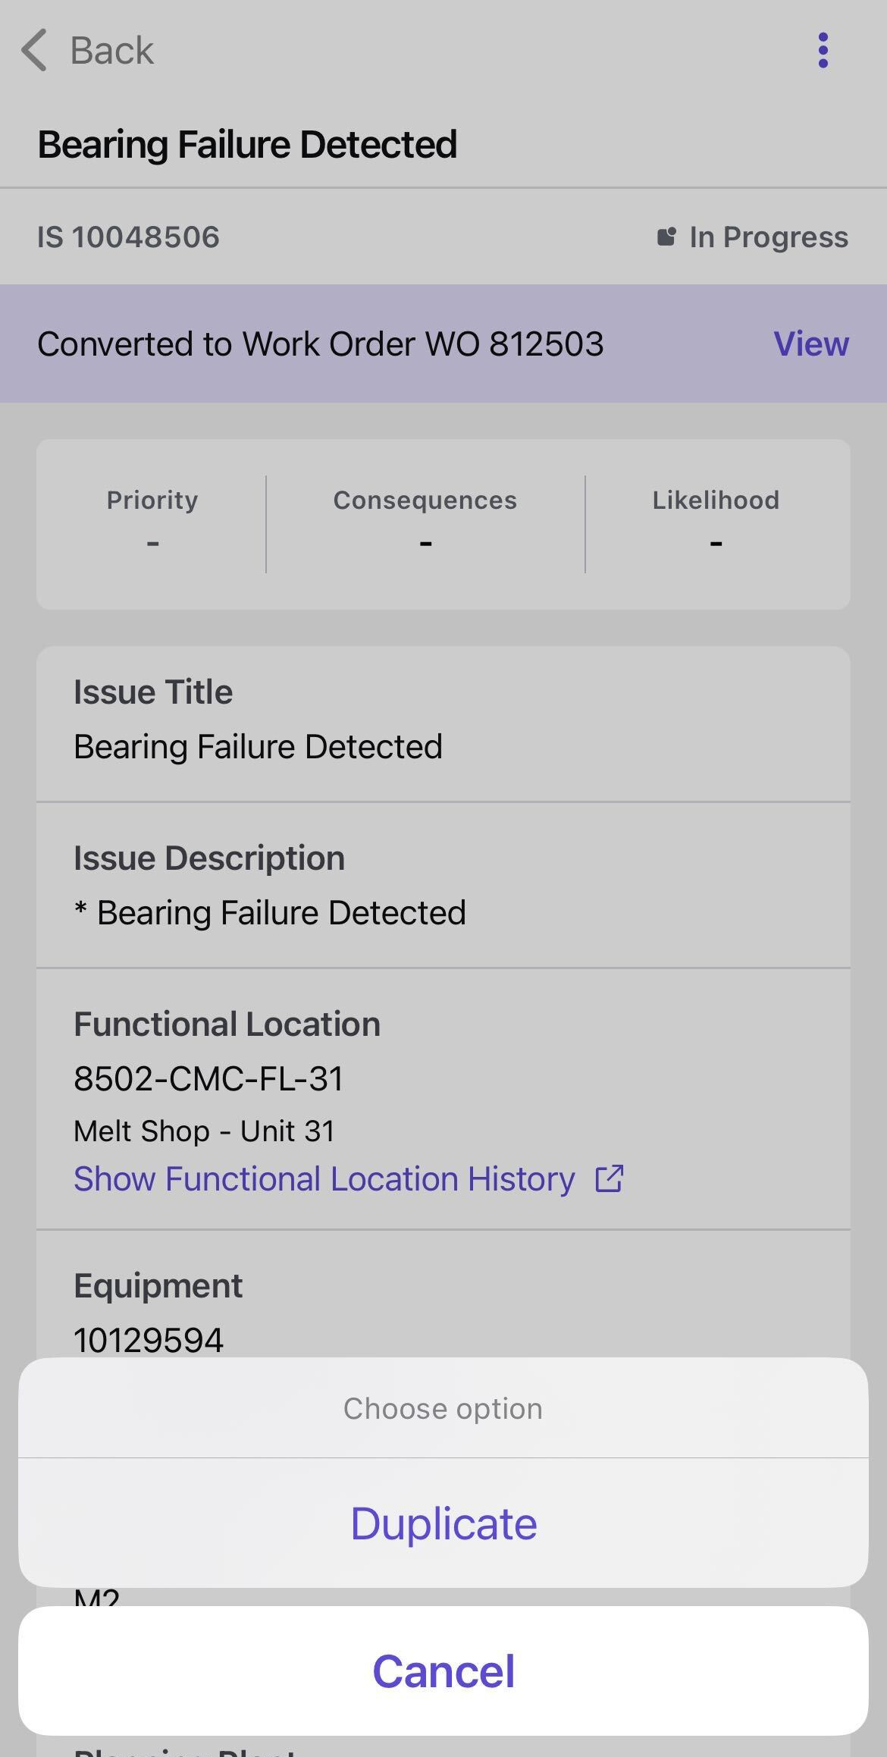Tap the back chevron arrow icon
The width and height of the screenshot is (887, 1757).
point(34,51)
